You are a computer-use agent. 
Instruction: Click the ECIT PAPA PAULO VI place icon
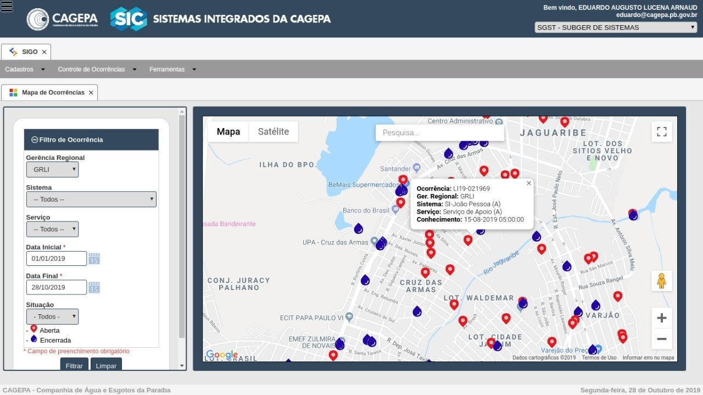coord(348,318)
